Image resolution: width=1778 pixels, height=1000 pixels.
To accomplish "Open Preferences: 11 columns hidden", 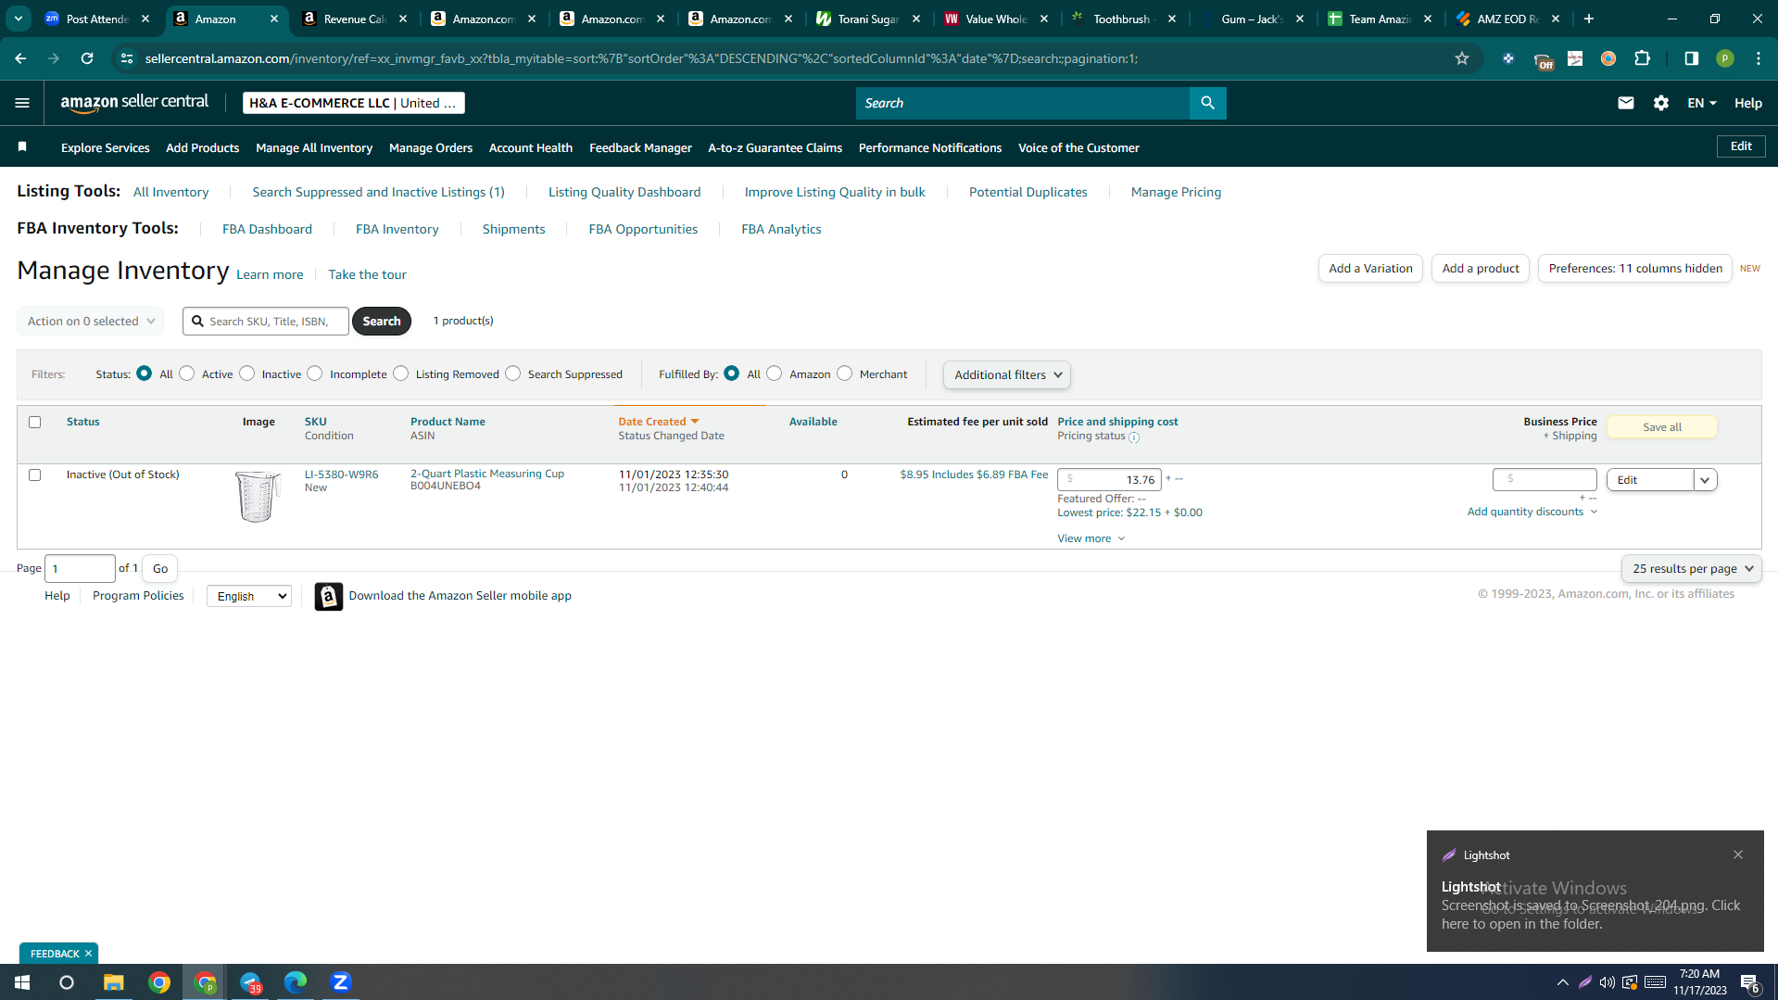I will (1635, 269).
